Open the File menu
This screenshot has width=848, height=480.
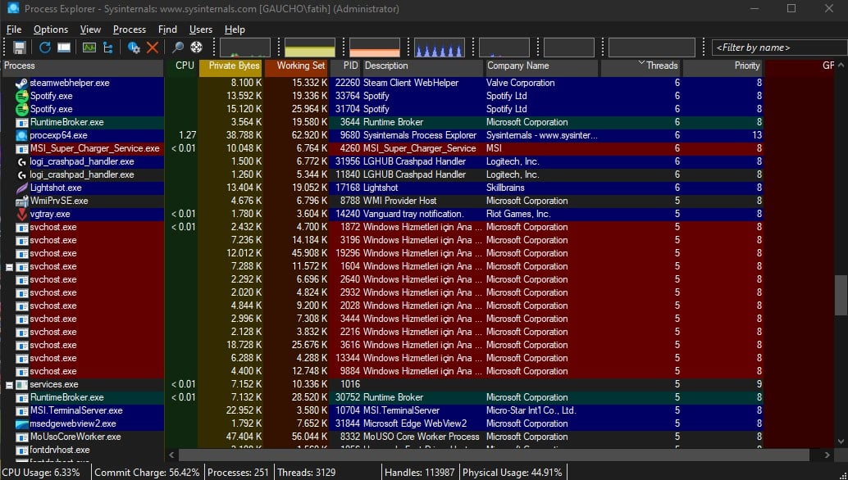coord(13,29)
